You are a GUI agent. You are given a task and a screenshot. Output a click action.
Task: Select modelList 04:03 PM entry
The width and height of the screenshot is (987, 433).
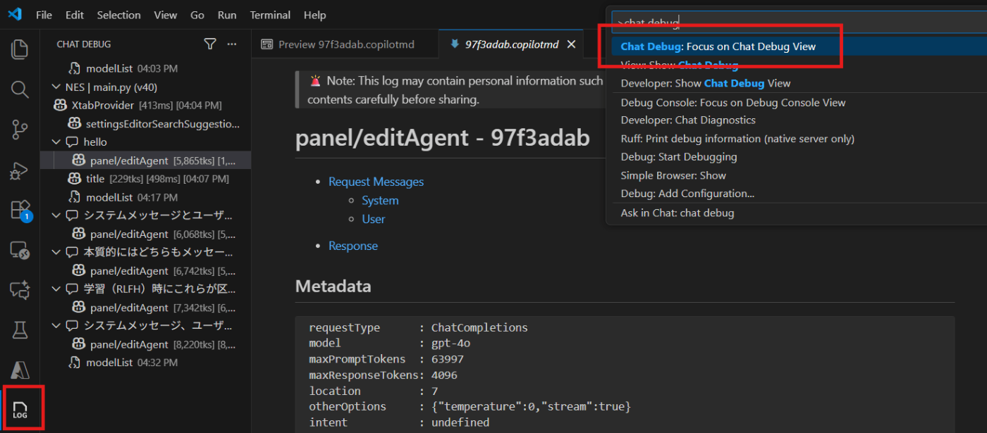click(x=145, y=69)
